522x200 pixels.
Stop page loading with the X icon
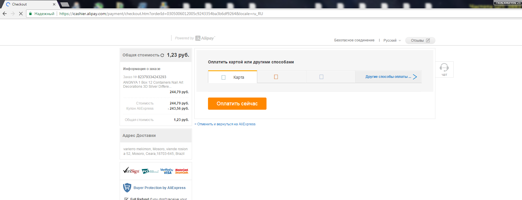[x=21, y=14]
